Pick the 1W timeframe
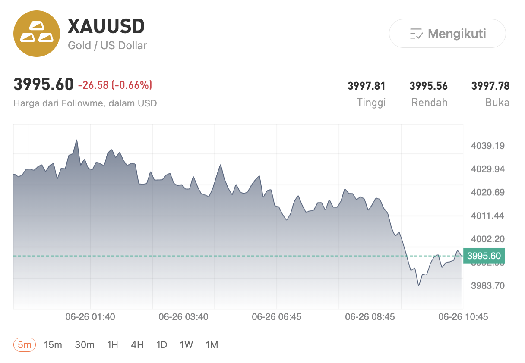This screenshot has height=363, width=525. [x=187, y=344]
